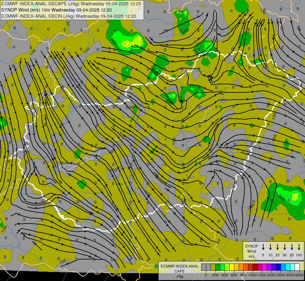The height and width of the screenshot is (281, 305).
Task: Click the 10 m/s wind arrow symbol
Action: 270,247
